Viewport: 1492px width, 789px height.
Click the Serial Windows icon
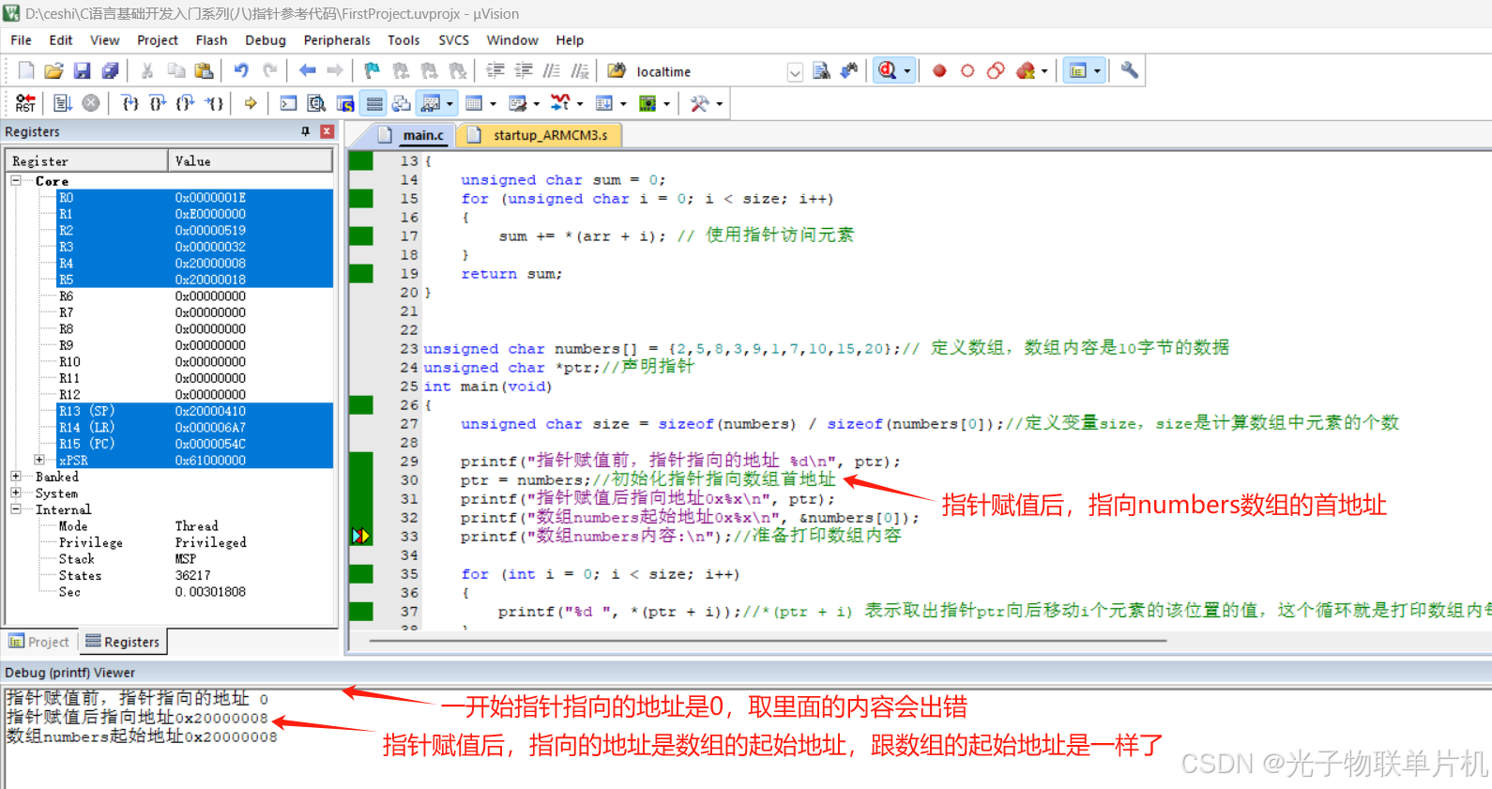(x=518, y=103)
